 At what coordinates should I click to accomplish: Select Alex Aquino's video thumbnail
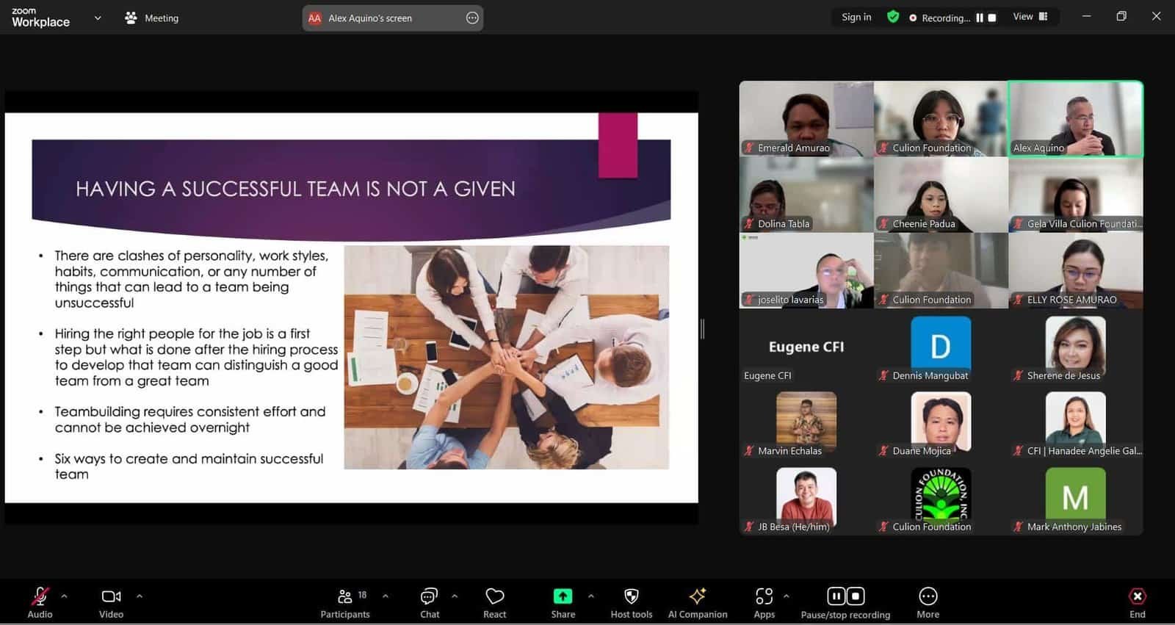pos(1075,118)
